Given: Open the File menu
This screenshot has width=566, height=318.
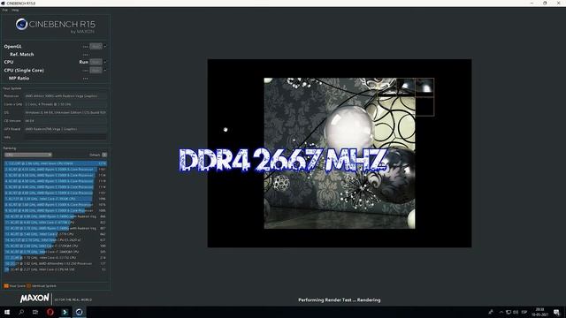Looking at the screenshot, I should 4,10.
